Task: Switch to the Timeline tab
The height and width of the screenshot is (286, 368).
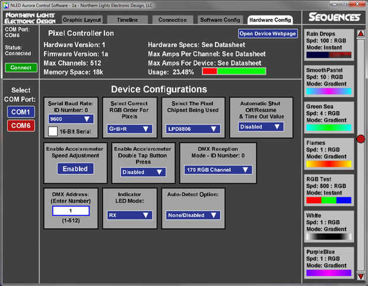Action: pos(128,20)
